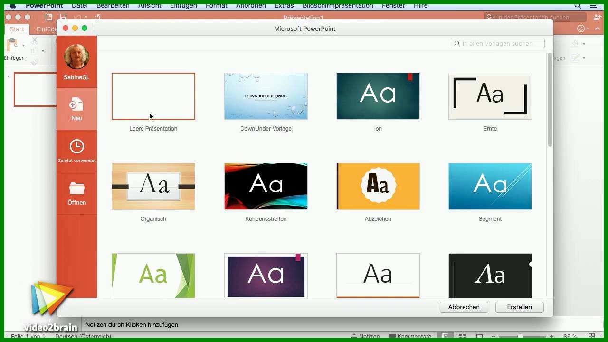608x342 pixels.
Task: Open the Bearbeiten menu
Action: click(x=113, y=5)
